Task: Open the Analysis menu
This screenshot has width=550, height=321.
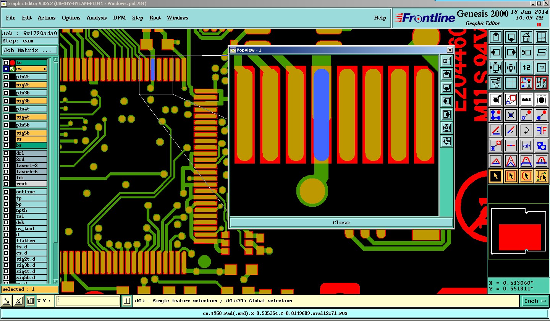Action: point(97,18)
